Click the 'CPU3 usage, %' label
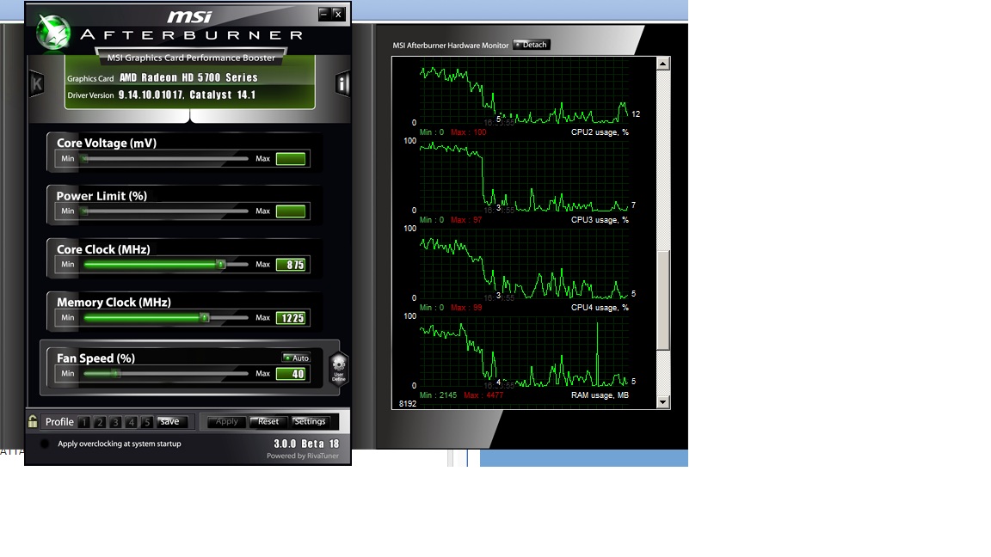This screenshot has height=557, width=991. (600, 220)
